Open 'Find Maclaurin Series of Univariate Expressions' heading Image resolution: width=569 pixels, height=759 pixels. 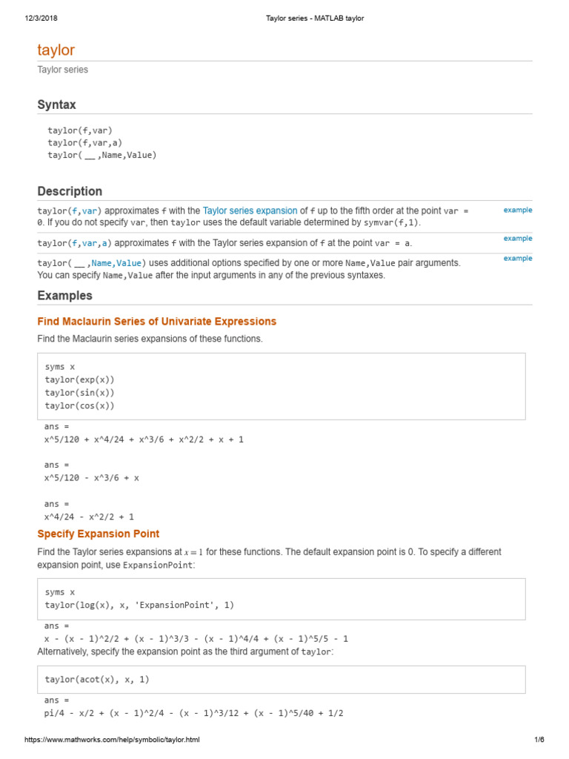(157, 322)
